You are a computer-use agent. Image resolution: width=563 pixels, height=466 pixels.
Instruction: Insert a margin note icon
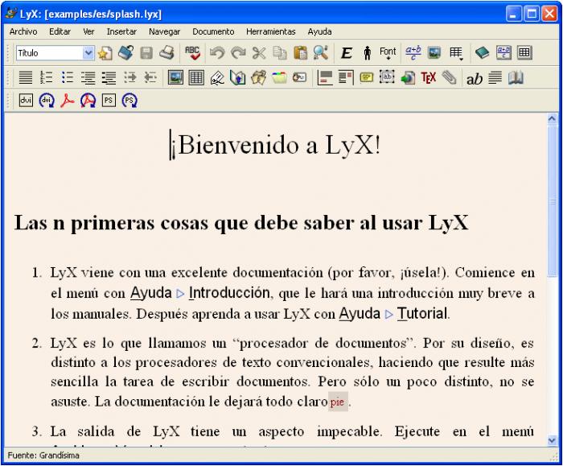click(345, 77)
